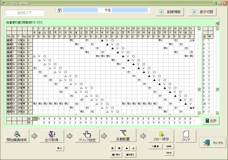The width and height of the screenshot is (228, 160).
Task: Click the main grid vertical scrollbar thumb
Action: coord(199,89)
